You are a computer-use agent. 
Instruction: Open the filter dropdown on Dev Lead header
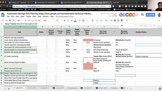coord(114,32)
